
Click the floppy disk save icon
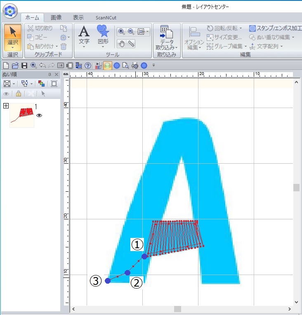(x=24, y=66)
